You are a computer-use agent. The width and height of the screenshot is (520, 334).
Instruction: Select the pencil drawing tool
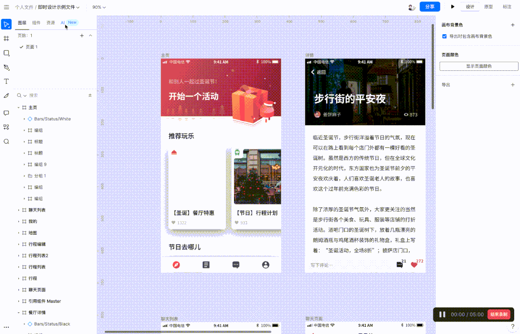(x=6, y=95)
